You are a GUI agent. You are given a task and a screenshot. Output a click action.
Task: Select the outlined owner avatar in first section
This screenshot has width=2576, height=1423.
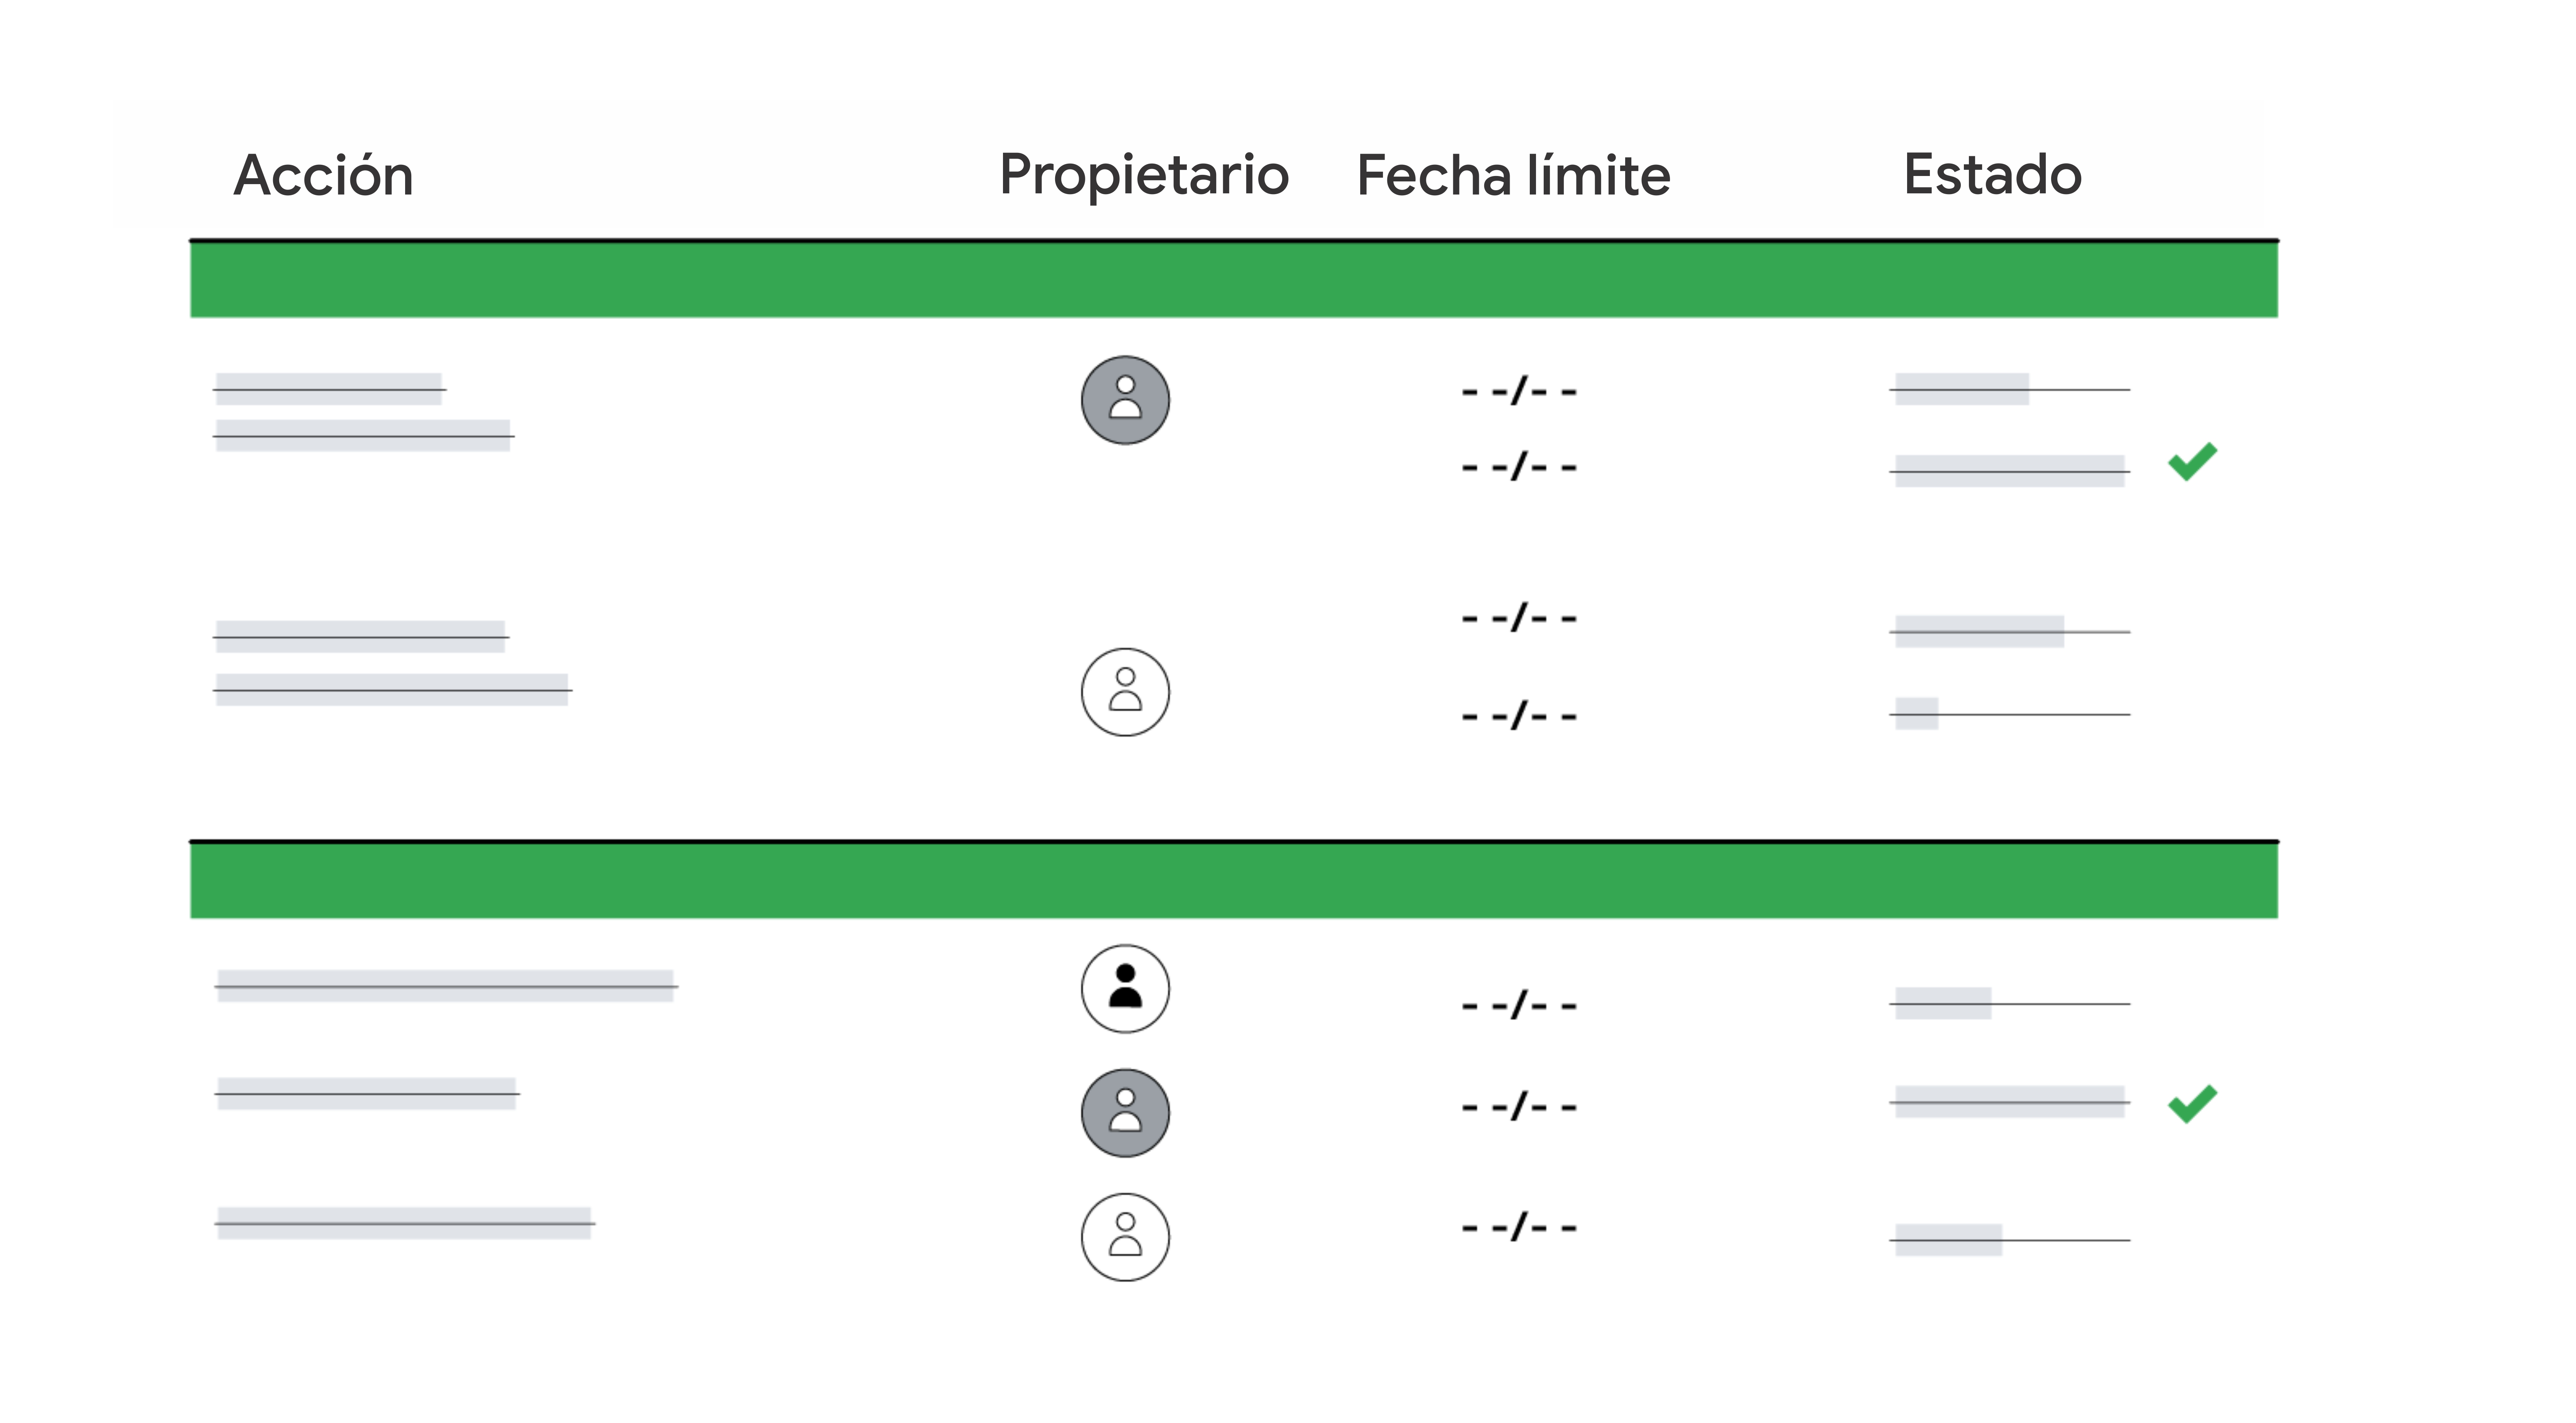(x=1125, y=692)
